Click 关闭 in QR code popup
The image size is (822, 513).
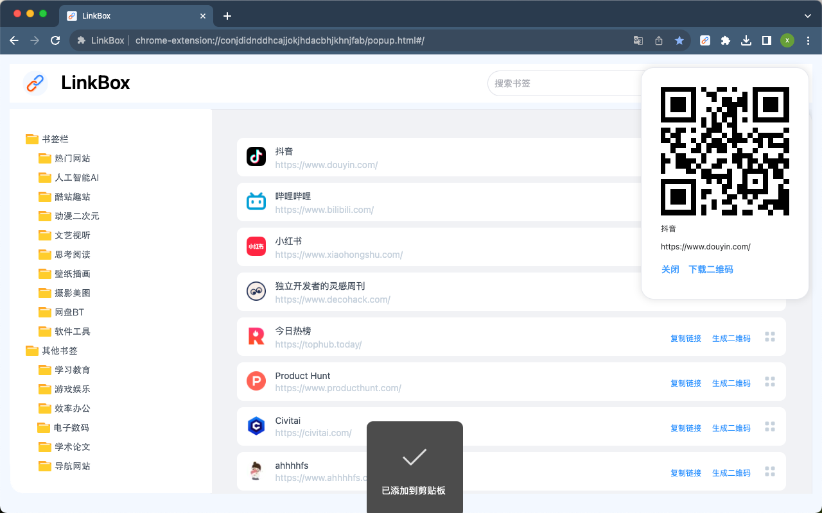click(670, 269)
